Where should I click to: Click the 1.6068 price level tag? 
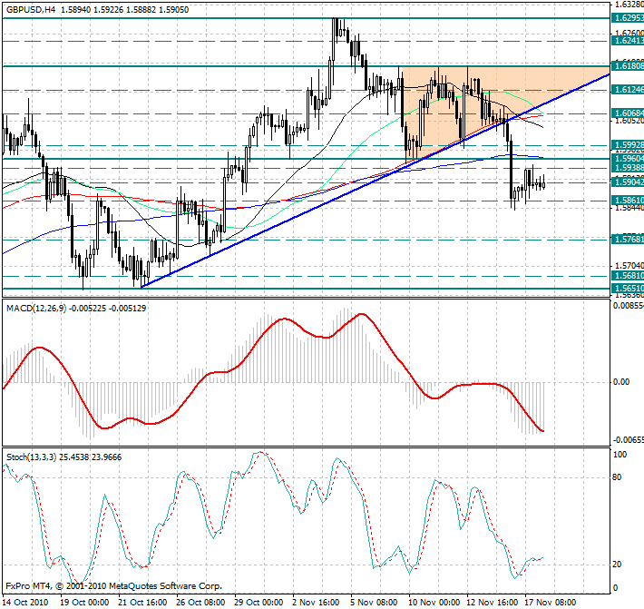pyautogui.click(x=628, y=113)
